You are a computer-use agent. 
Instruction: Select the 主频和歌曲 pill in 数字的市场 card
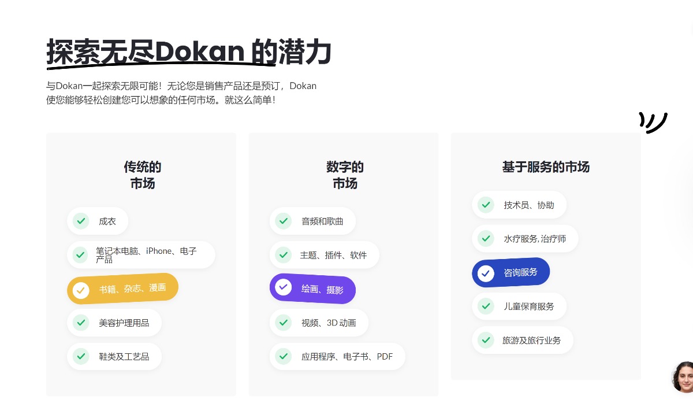[x=312, y=221]
